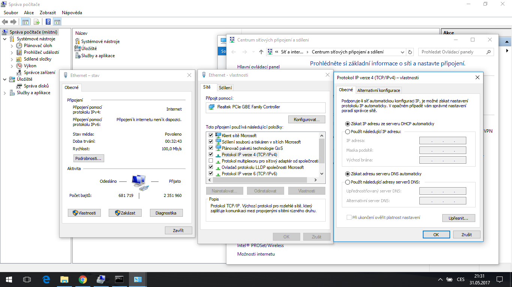Open the Zobrazit menu
Screen dimensions: 512x287
pyautogui.click(x=48, y=13)
